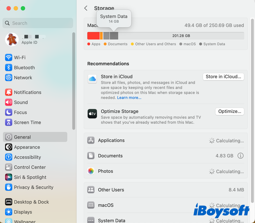Open the Apple ID profile avatar
Screen dimensions: 255x223
point(12,39)
